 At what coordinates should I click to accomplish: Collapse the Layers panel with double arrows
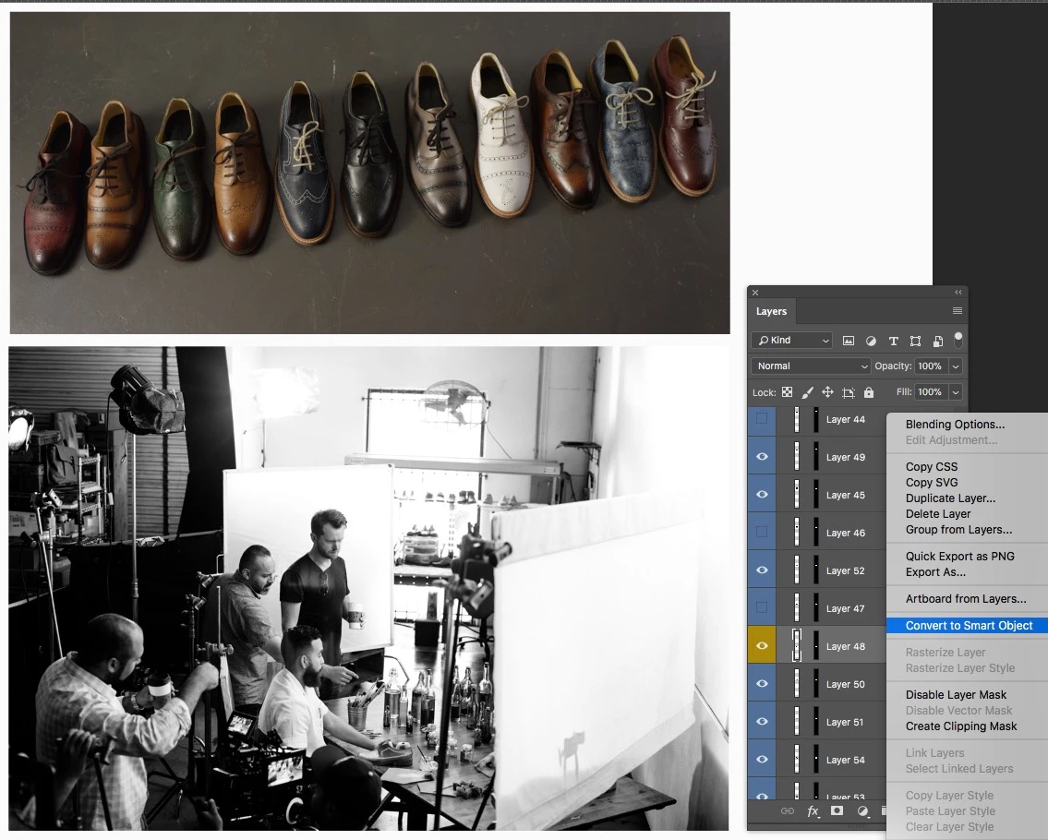(x=958, y=293)
